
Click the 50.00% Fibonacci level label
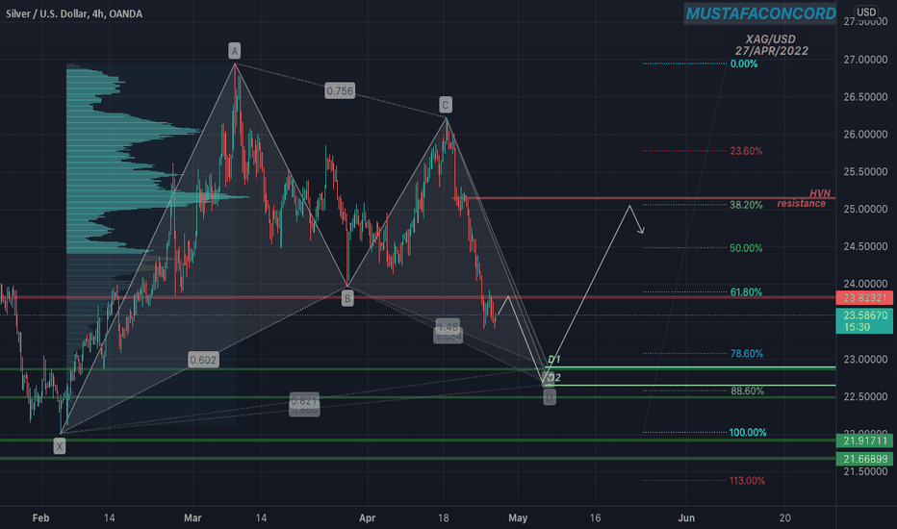click(746, 248)
